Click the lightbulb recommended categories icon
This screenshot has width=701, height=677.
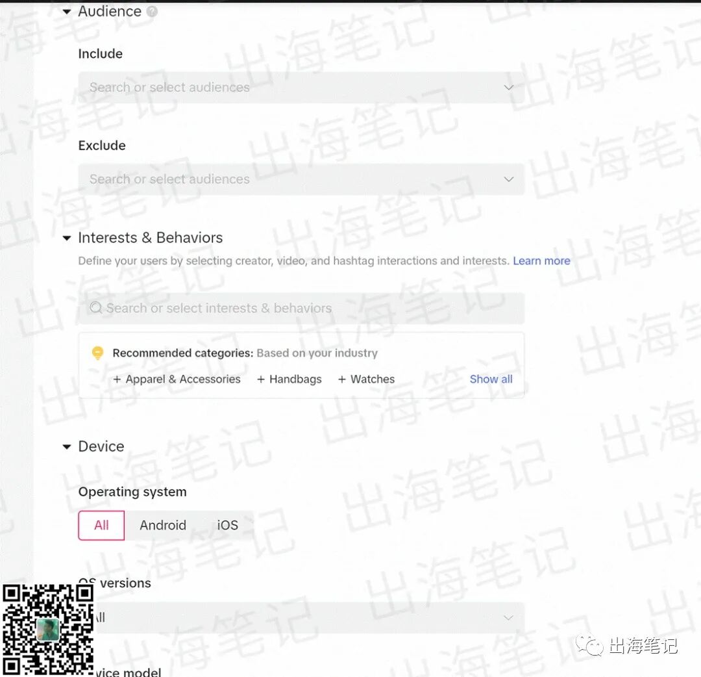[x=97, y=353]
